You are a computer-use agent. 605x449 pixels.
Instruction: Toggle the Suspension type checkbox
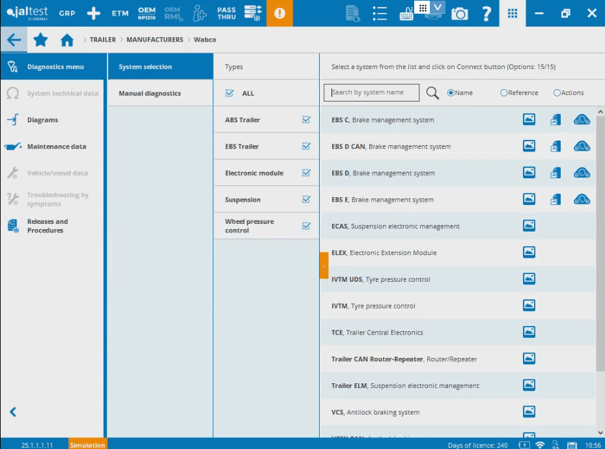point(306,200)
